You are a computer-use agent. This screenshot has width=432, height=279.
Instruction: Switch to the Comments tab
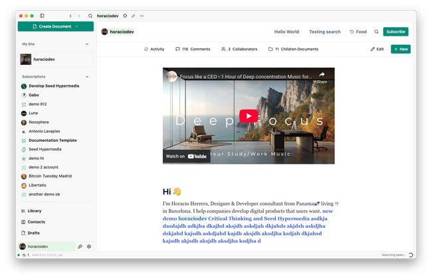pos(193,49)
